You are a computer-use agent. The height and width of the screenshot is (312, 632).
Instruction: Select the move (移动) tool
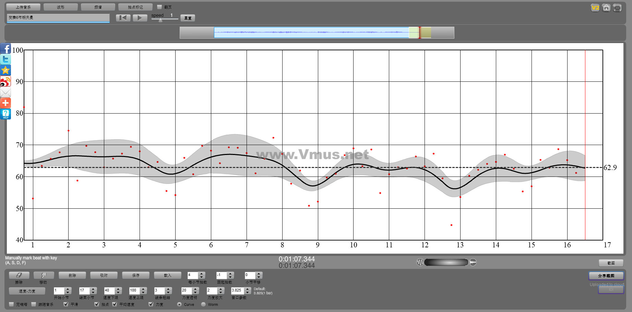(44, 275)
